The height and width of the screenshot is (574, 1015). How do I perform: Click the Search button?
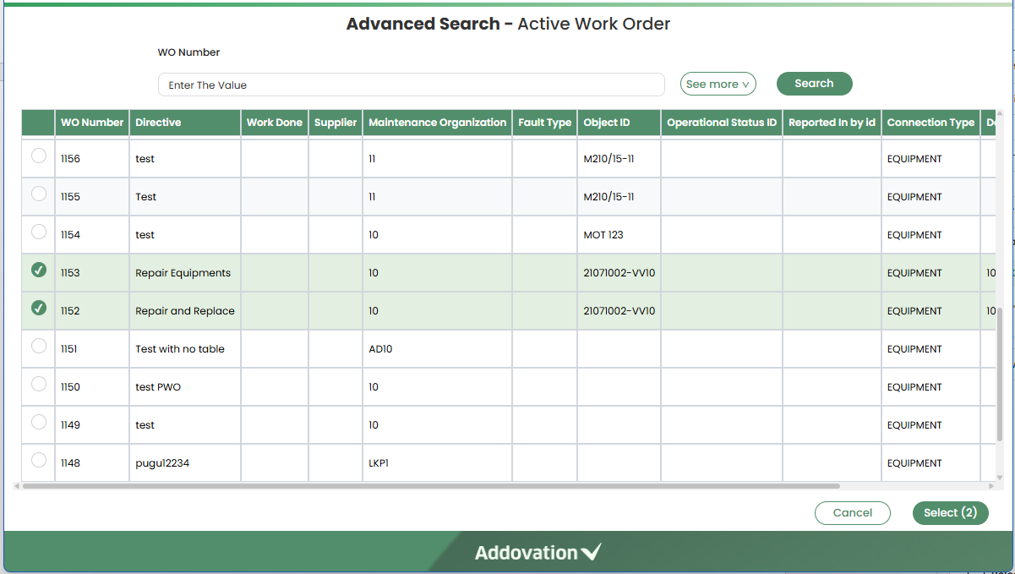[x=814, y=84]
